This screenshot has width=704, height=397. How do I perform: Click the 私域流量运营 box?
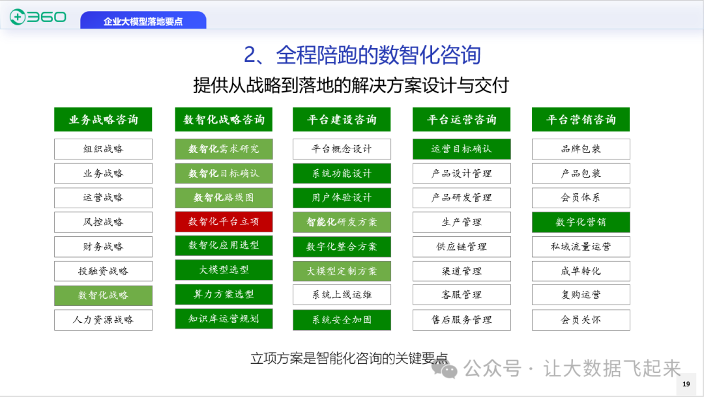[x=581, y=247]
